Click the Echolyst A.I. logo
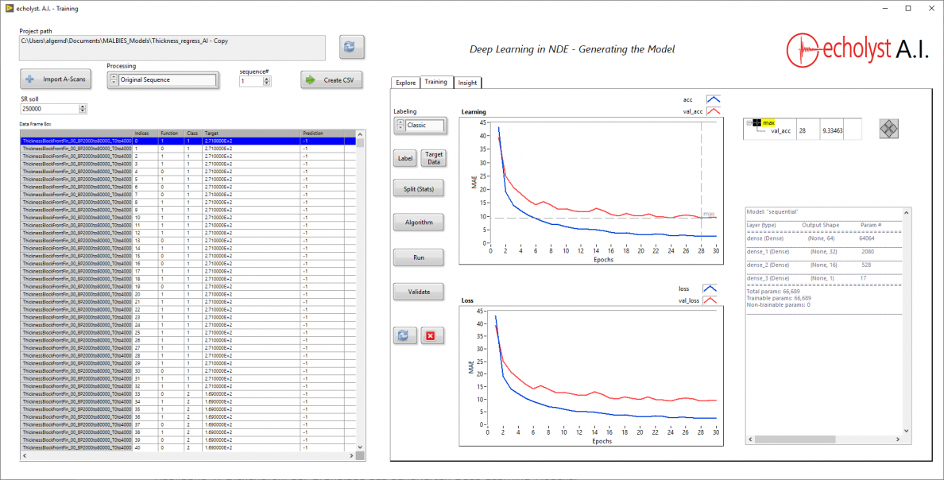The height and width of the screenshot is (480, 944). 858,48
